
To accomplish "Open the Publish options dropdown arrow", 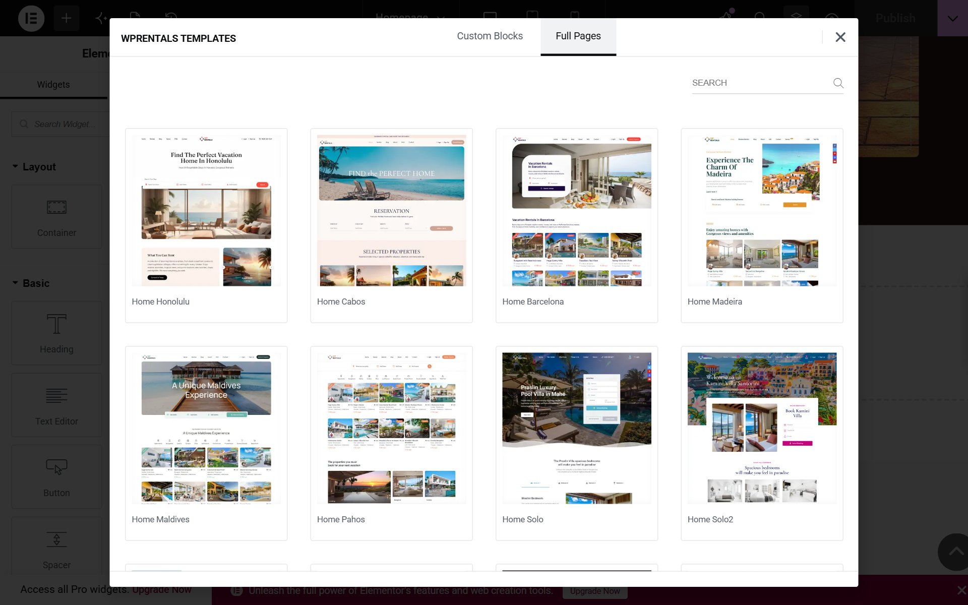I will coord(952,18).
